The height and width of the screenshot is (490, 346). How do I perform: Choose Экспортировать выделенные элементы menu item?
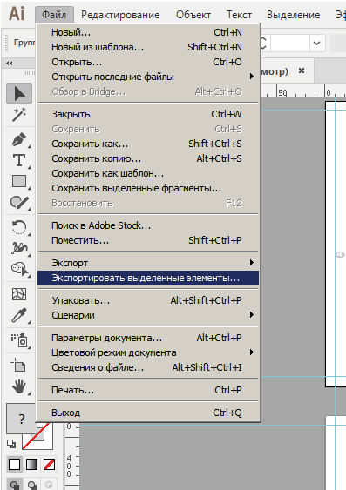coord(148,279)
